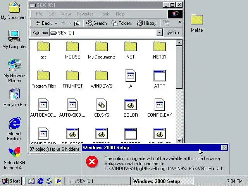Click the Search toolbar button
Image resolution: width=248 pixels, height=186 pixels.
(x=96, y=23)
